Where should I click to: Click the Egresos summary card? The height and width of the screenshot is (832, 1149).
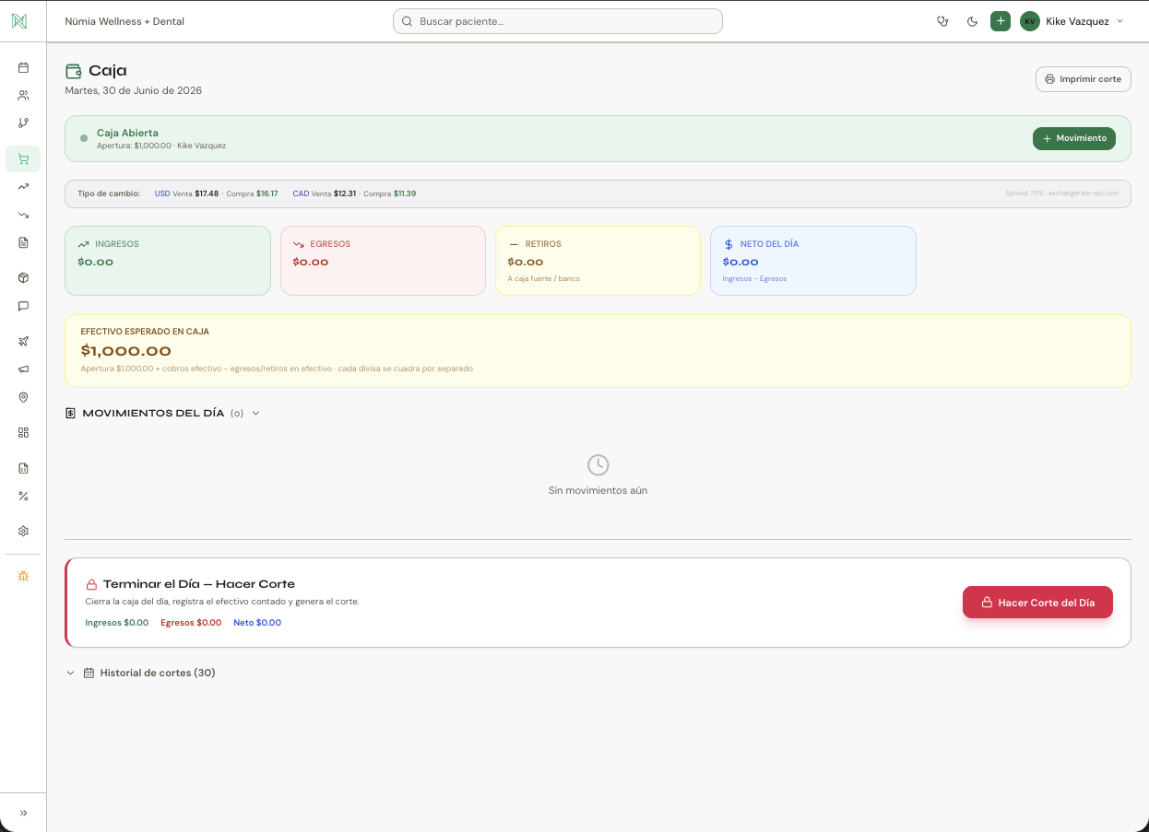pos(383,261)
